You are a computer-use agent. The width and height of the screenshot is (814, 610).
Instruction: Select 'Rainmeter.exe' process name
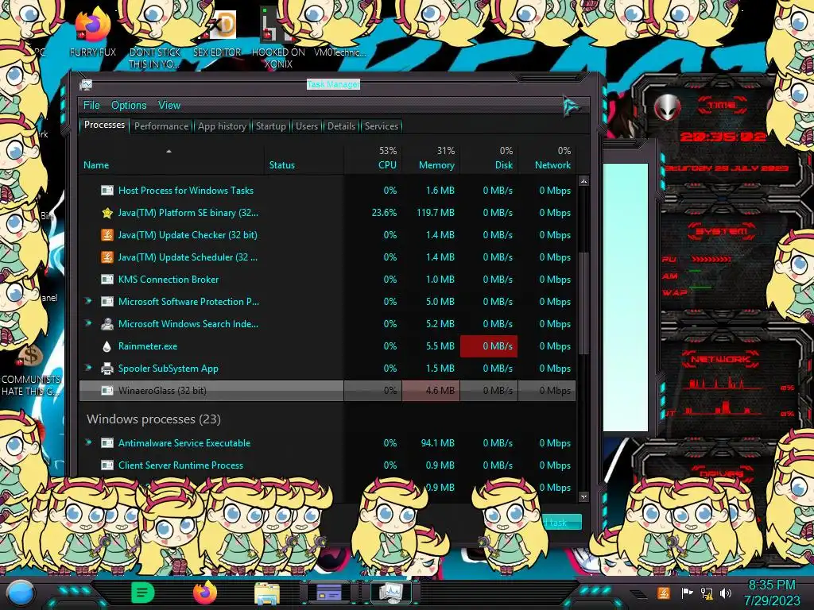pyautogui.click(x=147, y=346)
